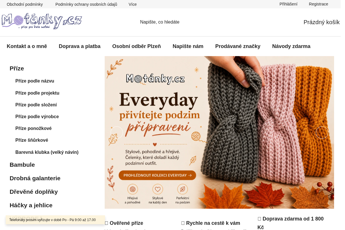Screen dimensions: 345x230
Task: Select Příze podle složení subcategory
Action: [x=36, y=105]
